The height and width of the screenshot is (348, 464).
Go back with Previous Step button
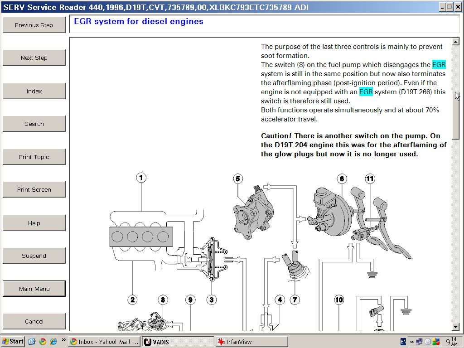[x=34, y=25]
